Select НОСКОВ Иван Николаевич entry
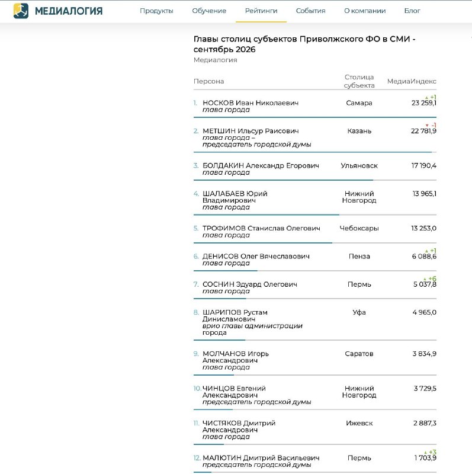The width and height of the screenshot is (472, 474). [251, 103]
